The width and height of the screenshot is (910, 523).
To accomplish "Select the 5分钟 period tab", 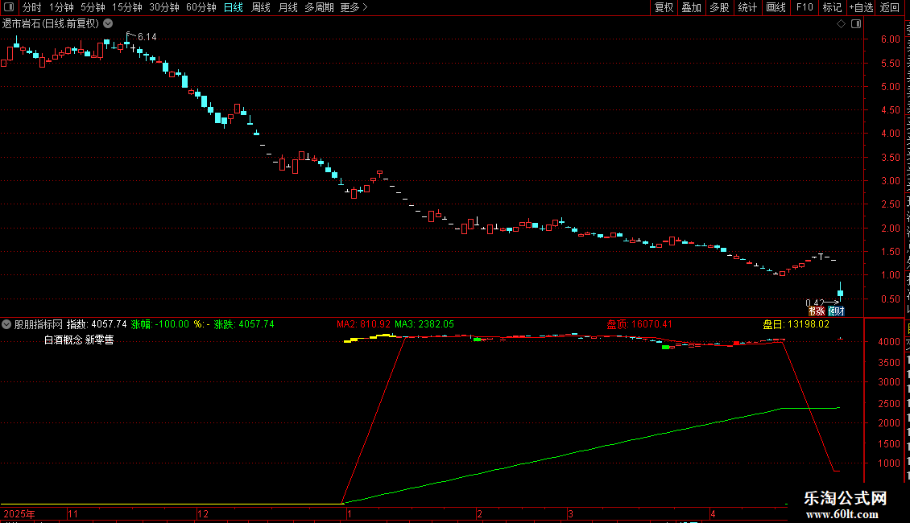I will [x=93, y=7].
